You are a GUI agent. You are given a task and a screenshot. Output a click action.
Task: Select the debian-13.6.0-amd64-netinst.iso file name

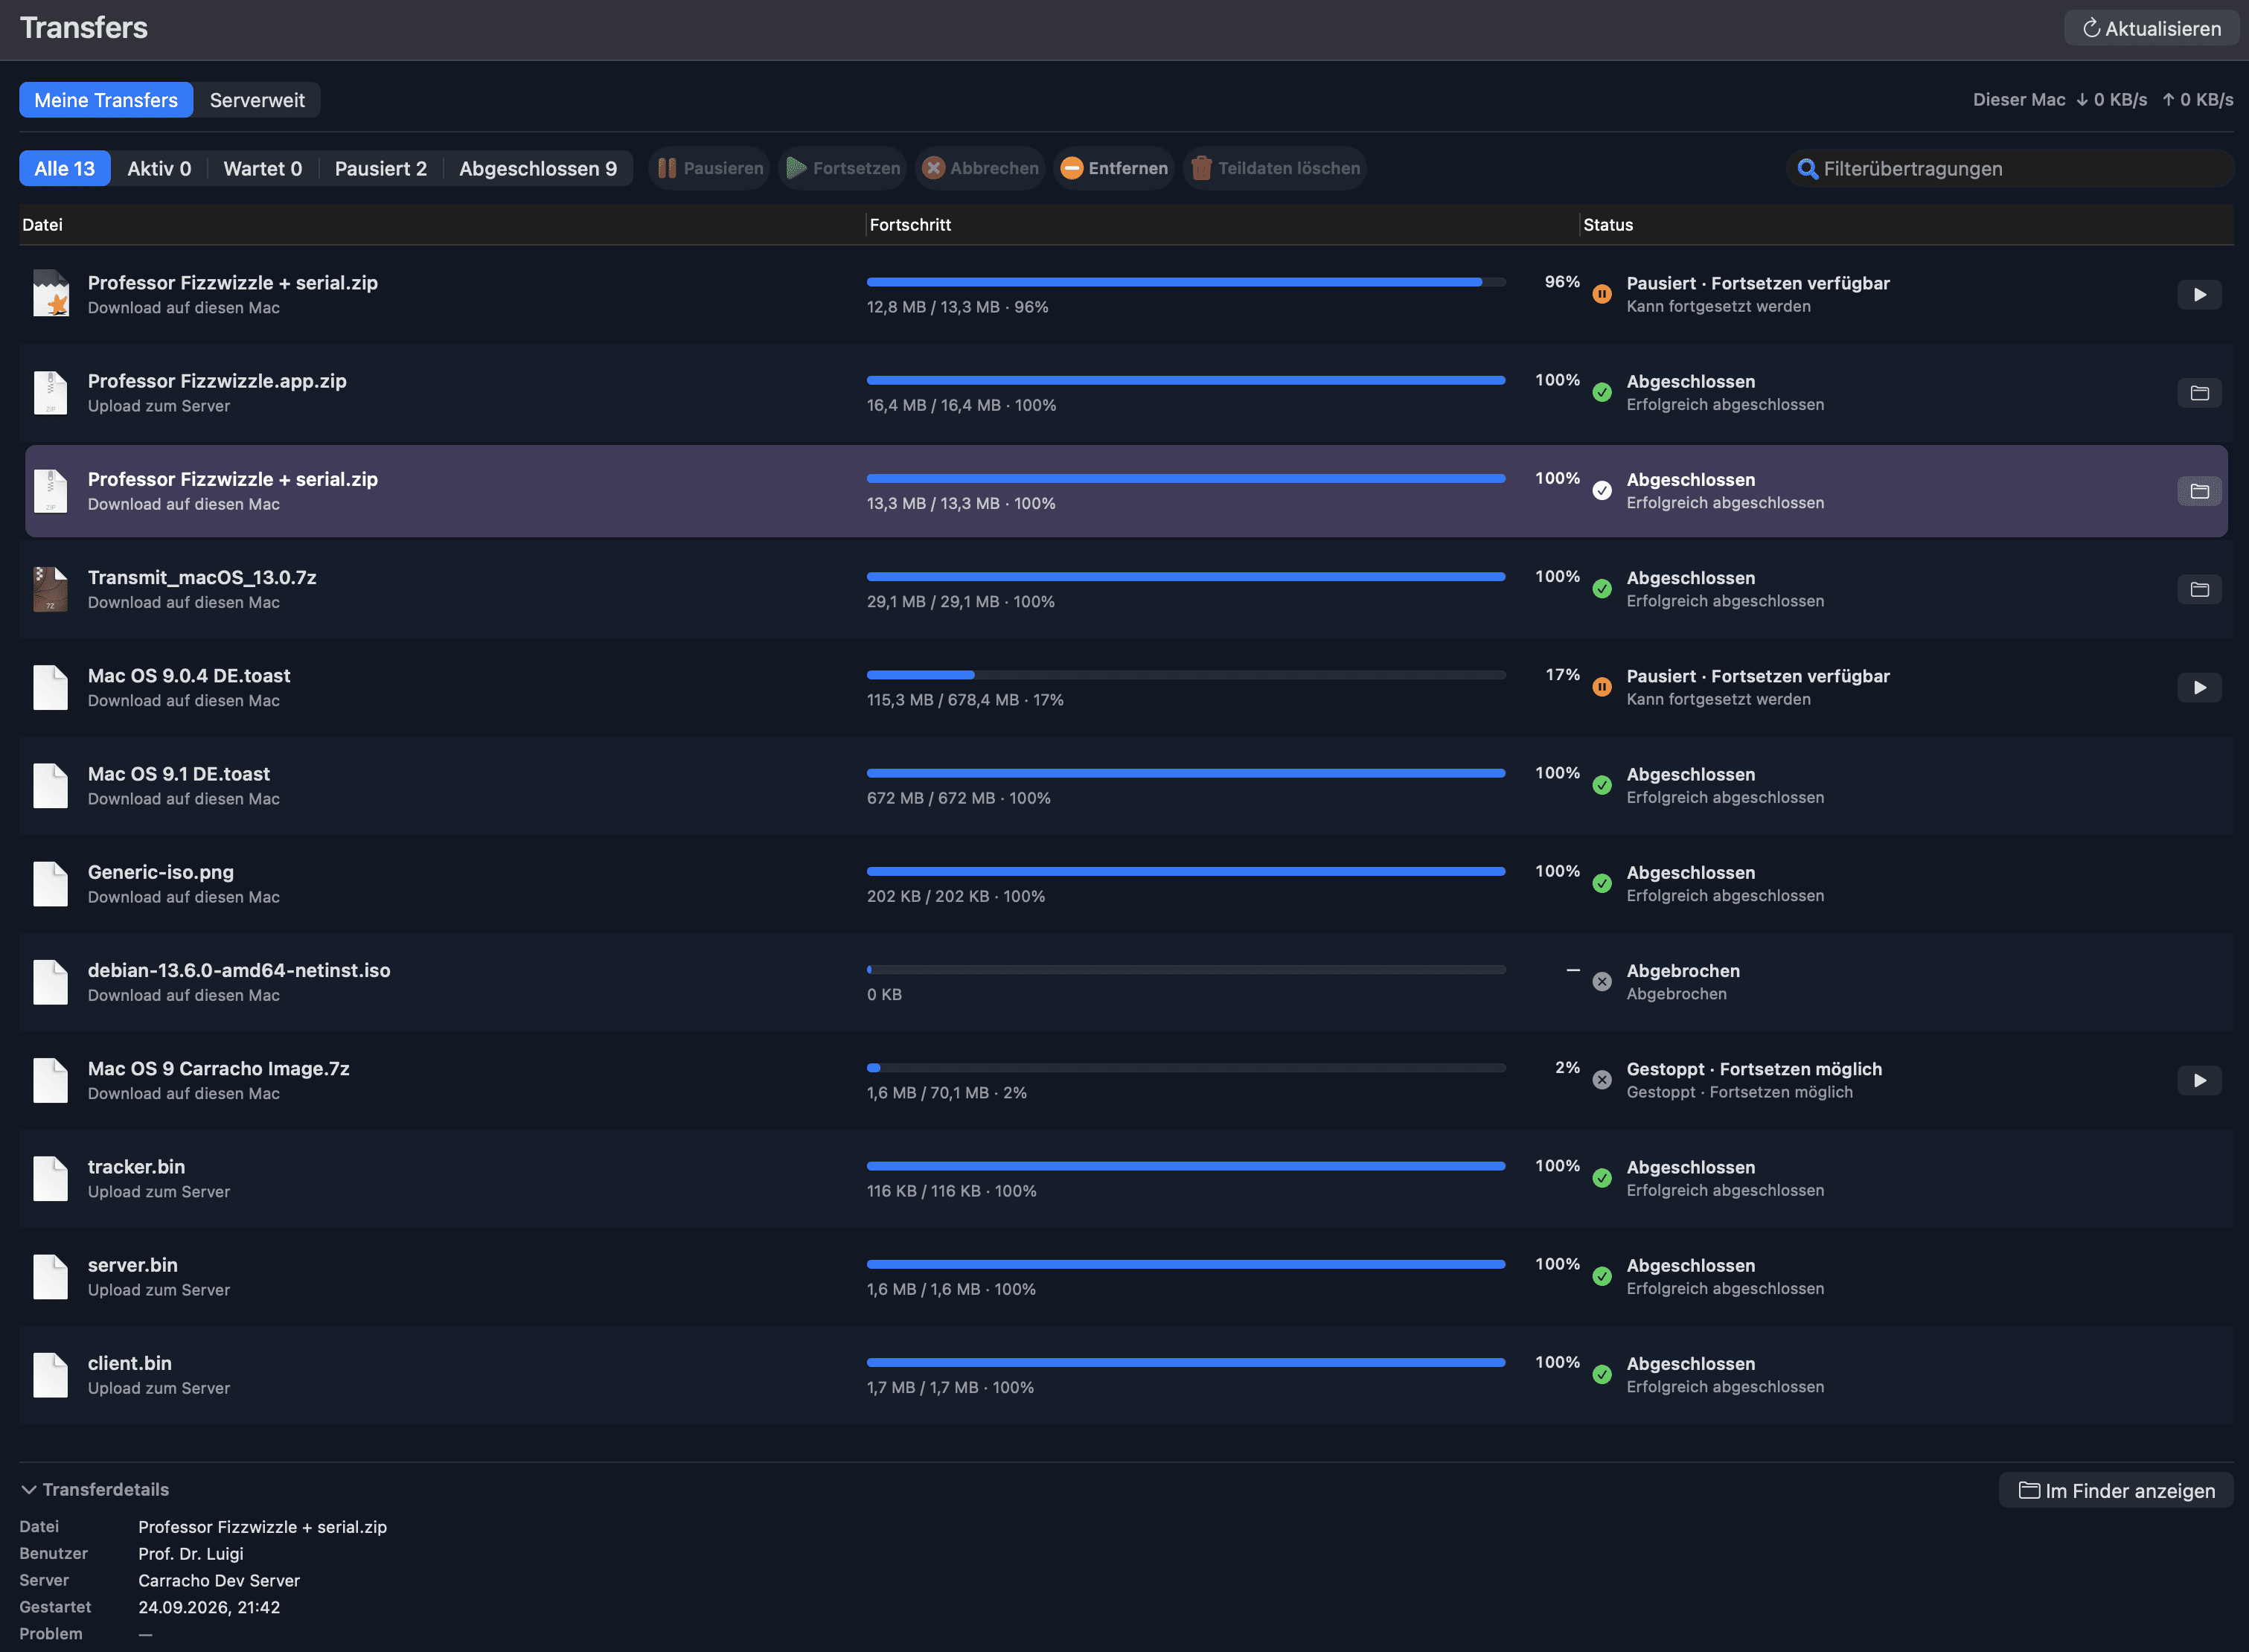[239, 970]
